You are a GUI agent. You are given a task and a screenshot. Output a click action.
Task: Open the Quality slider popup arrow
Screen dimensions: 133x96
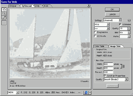click(129, 28)
